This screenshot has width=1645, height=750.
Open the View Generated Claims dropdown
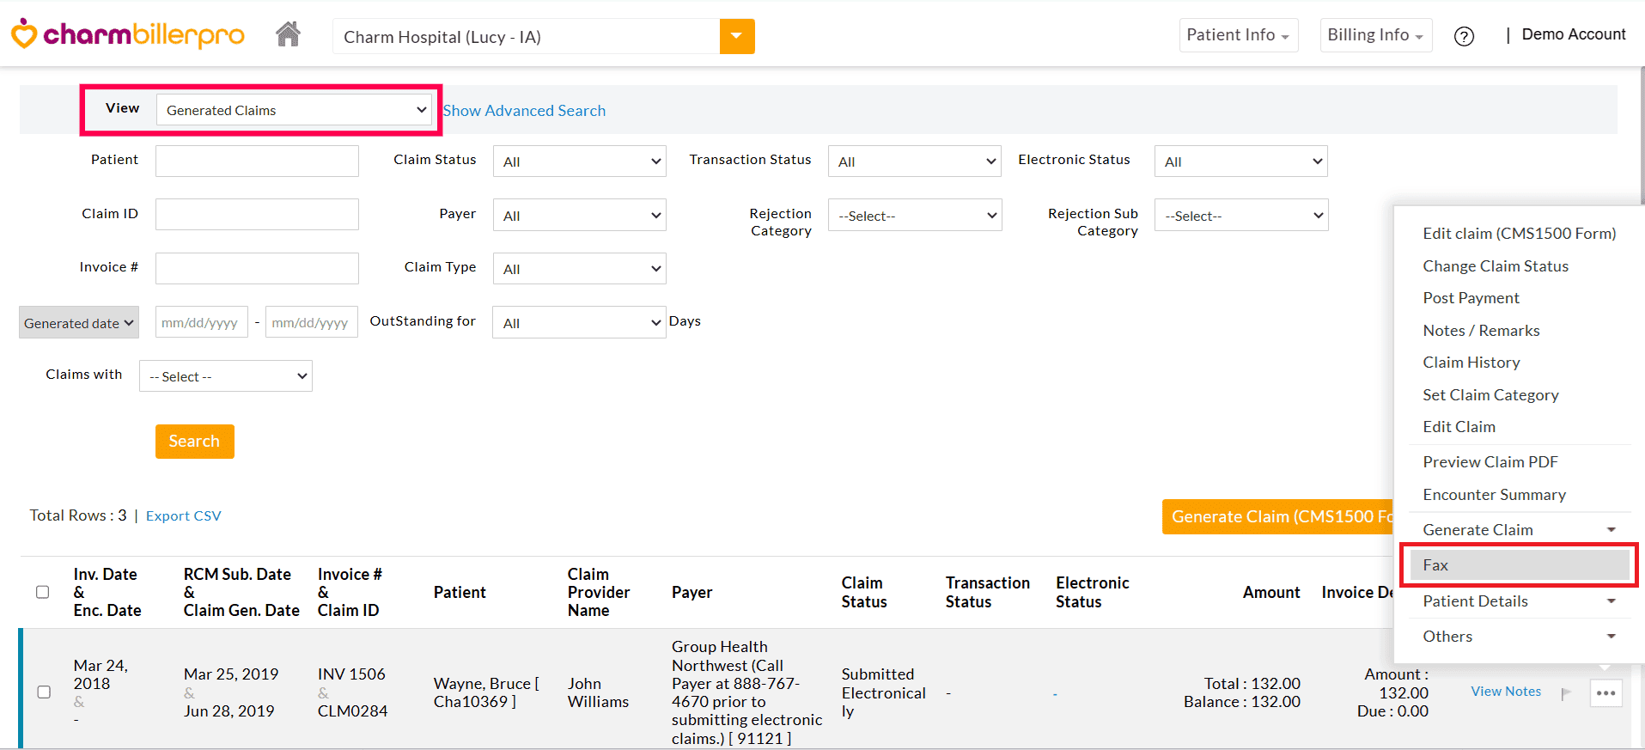294,110
